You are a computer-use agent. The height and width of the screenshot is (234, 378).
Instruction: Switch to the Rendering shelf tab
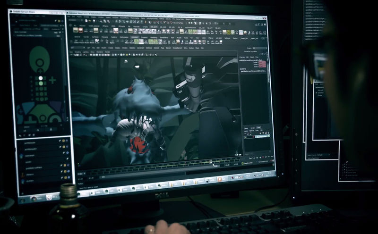click(x=154, y=38)
